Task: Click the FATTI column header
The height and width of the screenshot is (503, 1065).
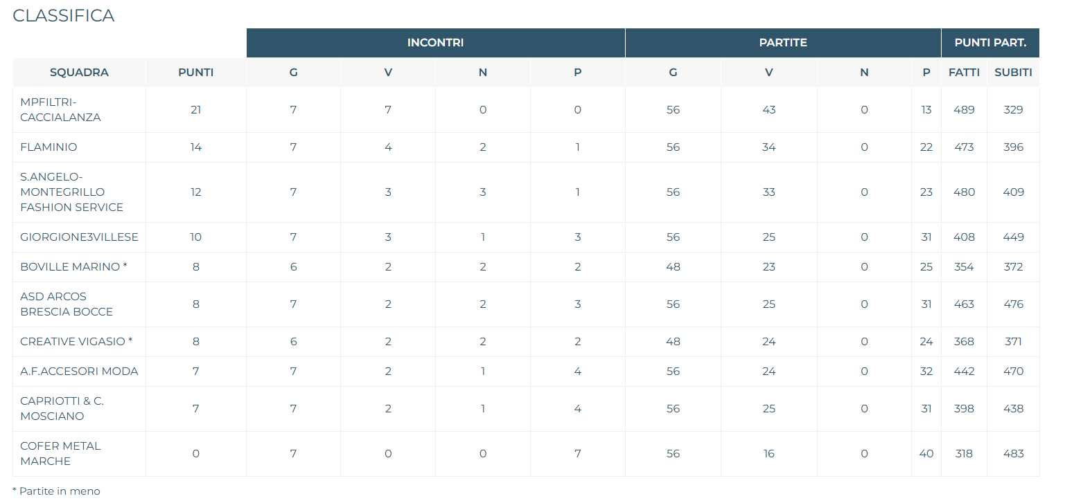Action: (964, 73)
